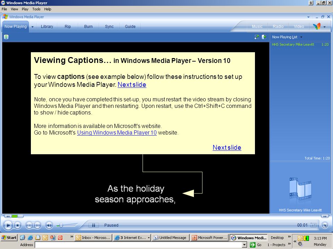Expand the Desktop toolbar chevron
Viewport: 333px width, 249px height.
click(289, 237)
